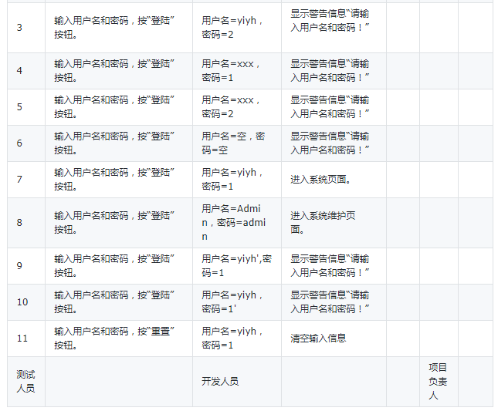Click test data '用户名=空，密码=空'
Image resolution: width=498 pixels, height=411 pixels.
click(x=233, y=143)
